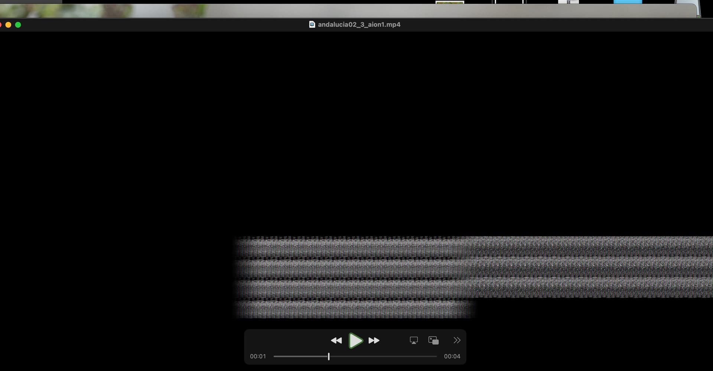Select the green landscape thumbnail behind the window
Image resolution: width=713 pixels, height=371 pixels.
(x=450, y=2)
